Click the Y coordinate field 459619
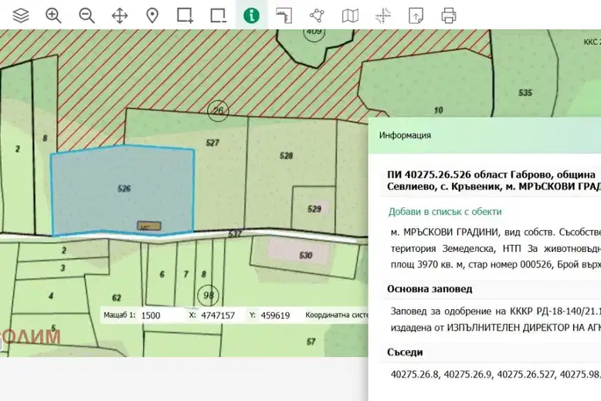This screenshot has height=401, width=601. pos(277,315)
